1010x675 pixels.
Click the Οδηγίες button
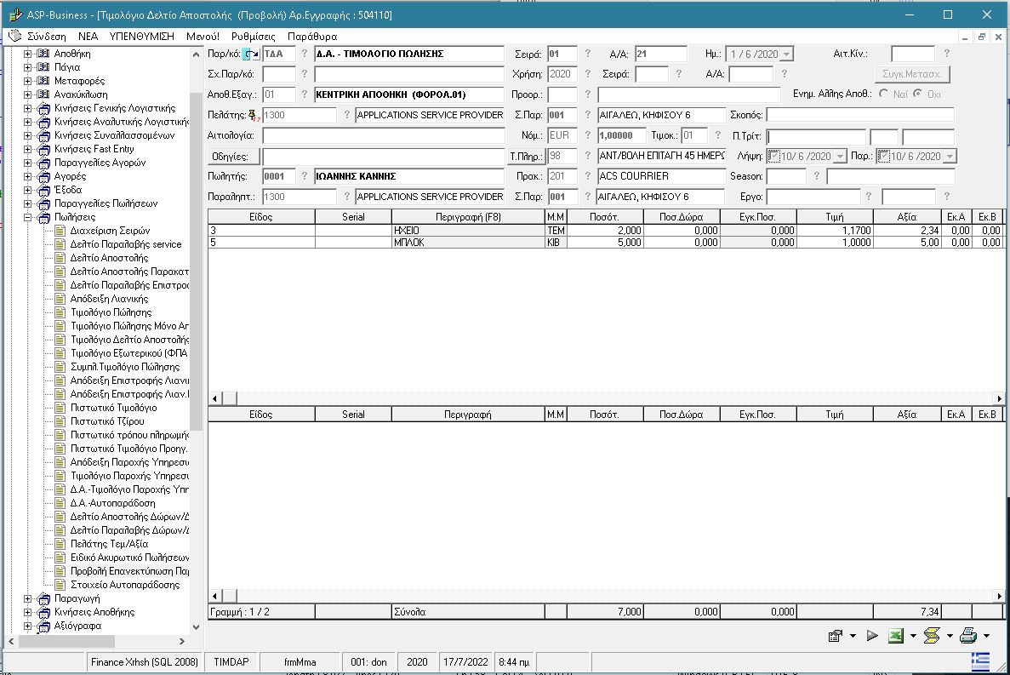point(233,156)
